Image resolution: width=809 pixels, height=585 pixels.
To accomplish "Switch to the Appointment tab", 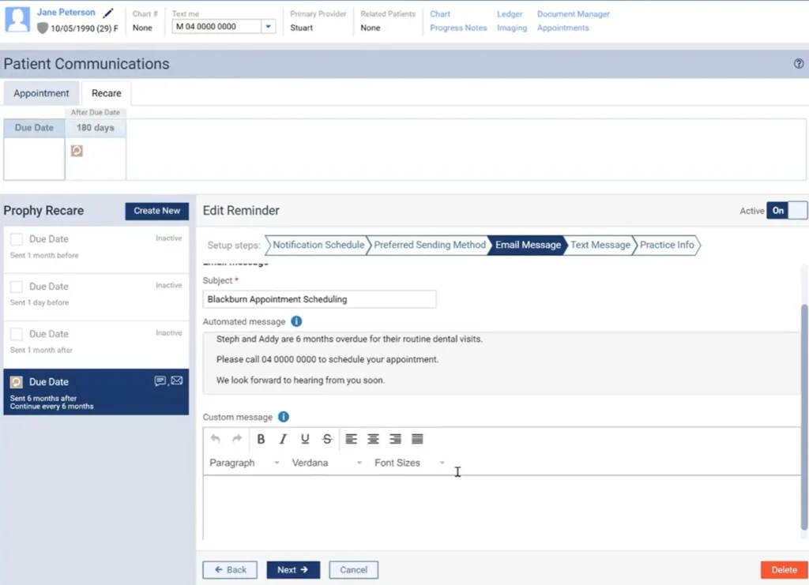I will tap(41, 93).
